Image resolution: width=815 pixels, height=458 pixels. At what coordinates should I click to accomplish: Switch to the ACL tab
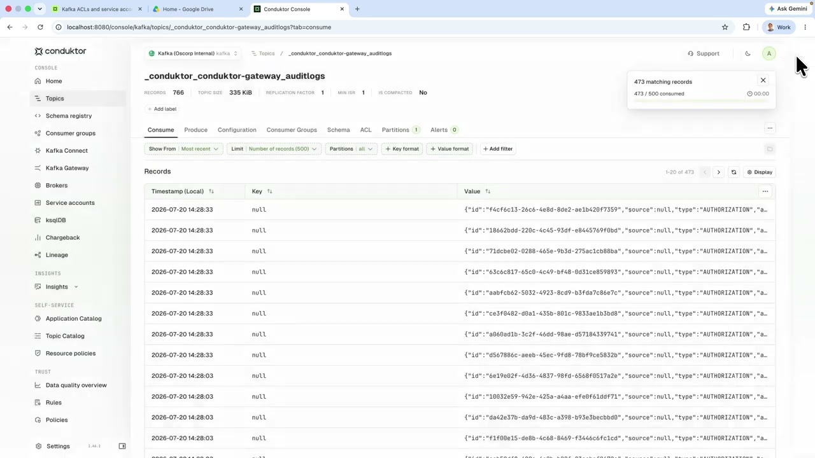pos(365,130)
